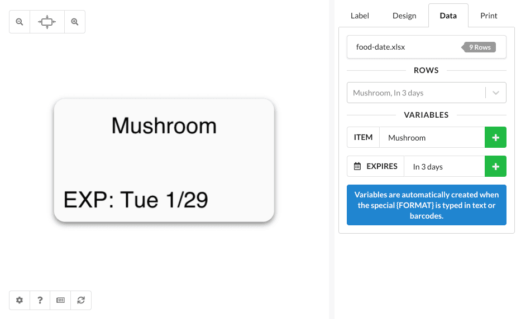Screen dimensions: 516x319
Task: Click the question mark help icon
Action: click(x=40, y=300)
